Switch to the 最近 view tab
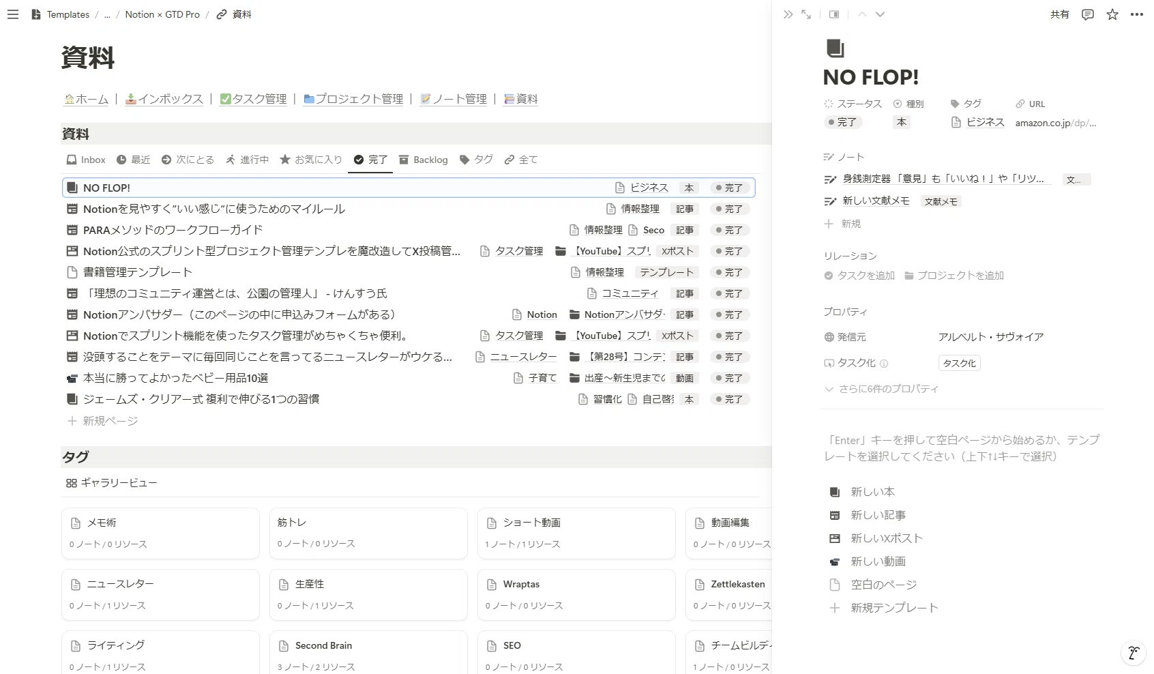The width and height of the screenshot is (1154, 674). click(133, 160)
